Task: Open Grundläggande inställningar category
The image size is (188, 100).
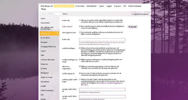Action: [x=49, y=28]
